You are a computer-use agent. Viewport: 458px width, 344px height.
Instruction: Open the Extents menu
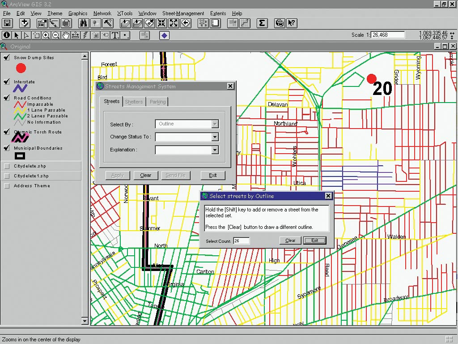(x=218, y=13)
